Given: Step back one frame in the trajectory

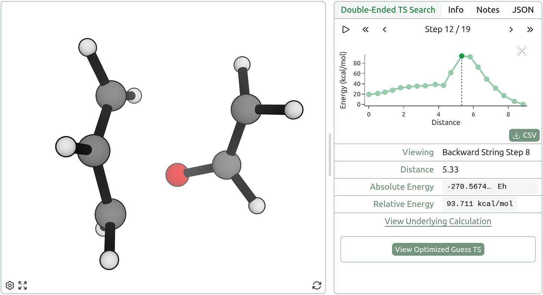Looking at the screenshot, I should [x=385, y=29].
